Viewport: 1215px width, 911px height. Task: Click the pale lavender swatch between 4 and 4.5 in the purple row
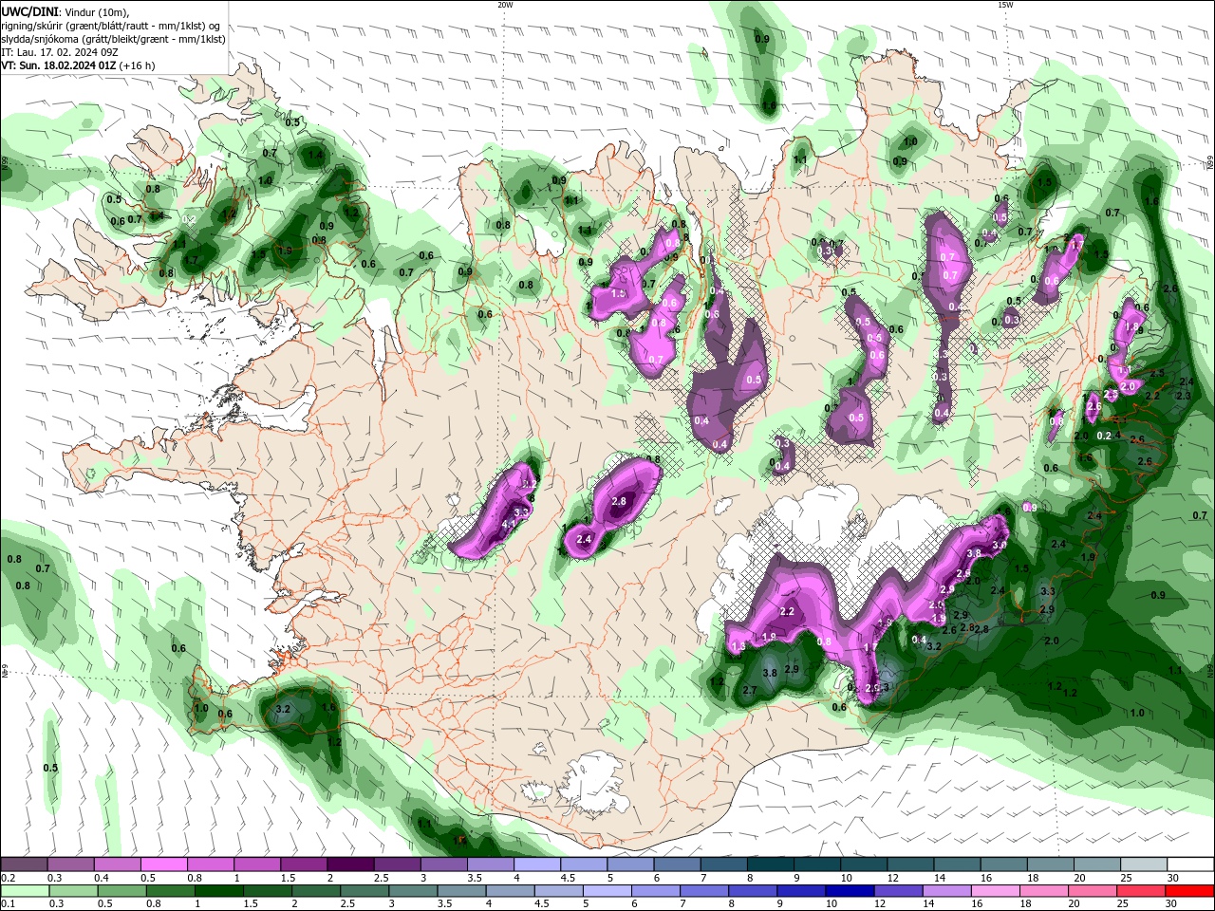pyautogui.click(x=535, y=865)
